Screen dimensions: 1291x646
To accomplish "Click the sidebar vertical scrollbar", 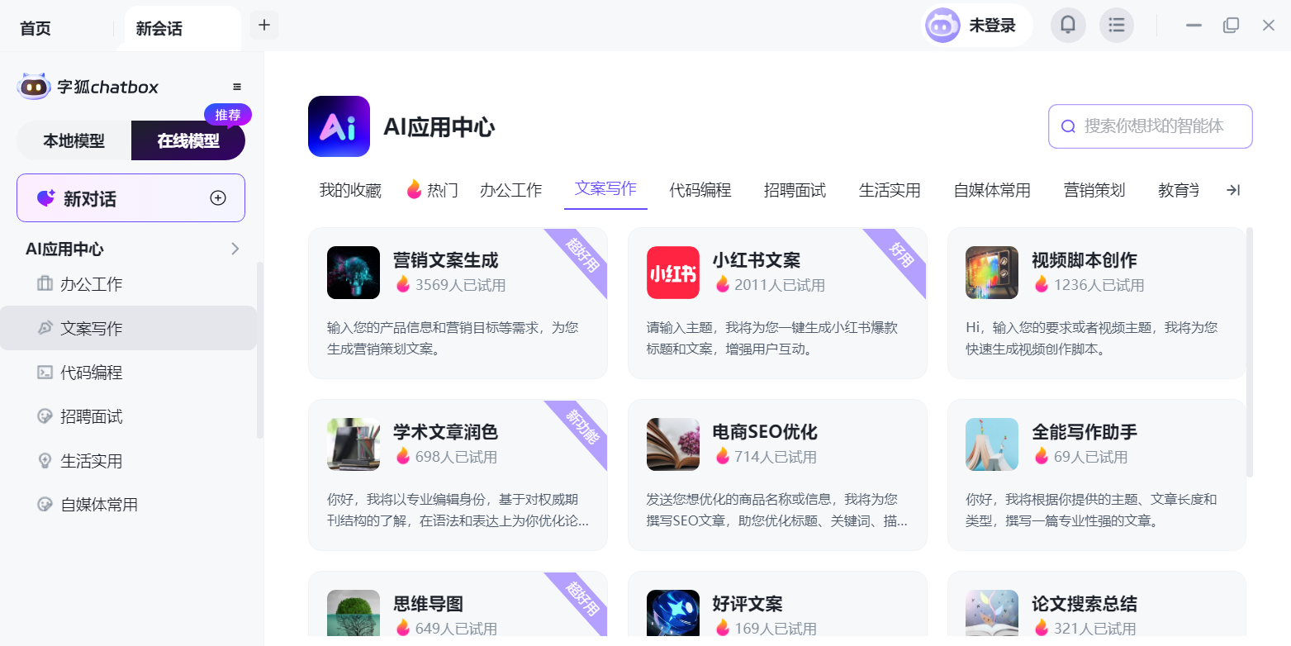I will tap(260, 350).
